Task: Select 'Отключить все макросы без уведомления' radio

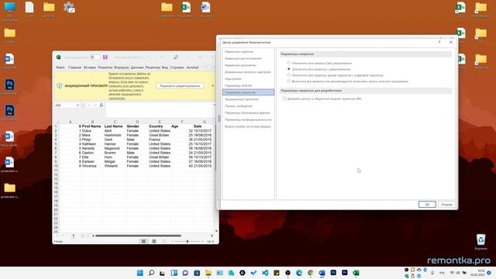Action: pos(289,63)
